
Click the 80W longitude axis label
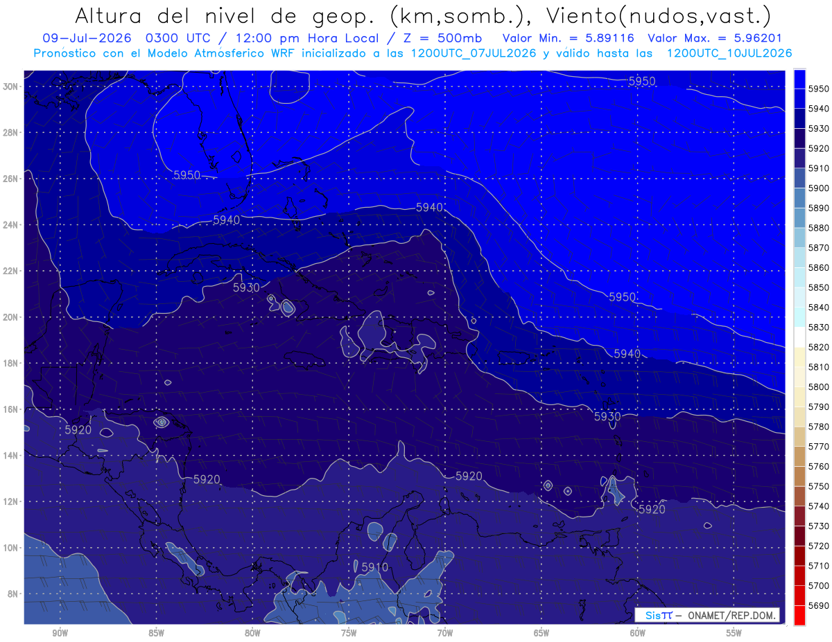(252, 633)
